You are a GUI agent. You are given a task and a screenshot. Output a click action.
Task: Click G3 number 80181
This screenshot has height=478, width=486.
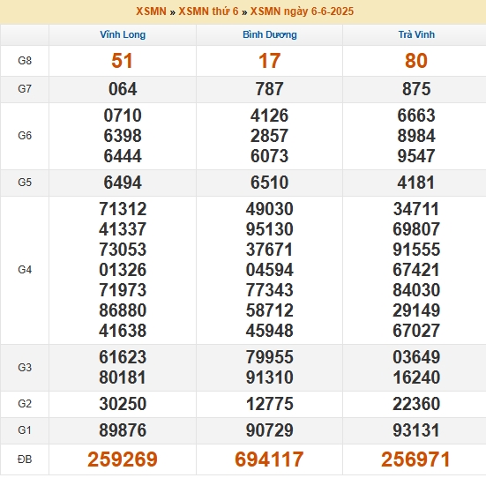tap(123, 377)
